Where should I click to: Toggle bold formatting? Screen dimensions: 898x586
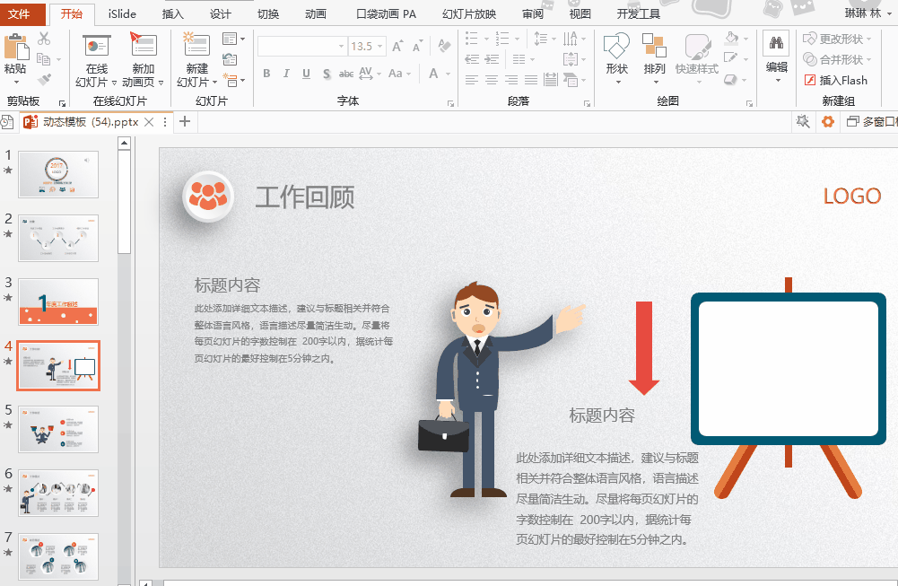(266, 74)
